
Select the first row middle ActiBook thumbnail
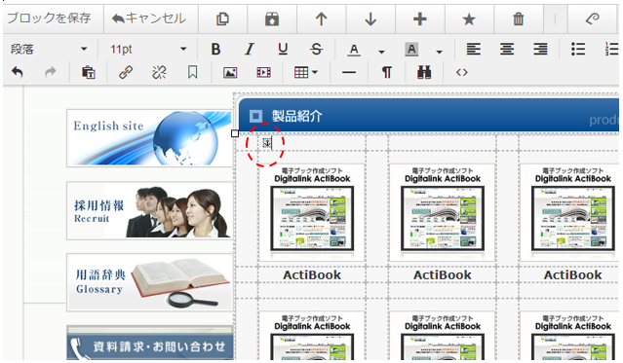[x=443, y=213]
